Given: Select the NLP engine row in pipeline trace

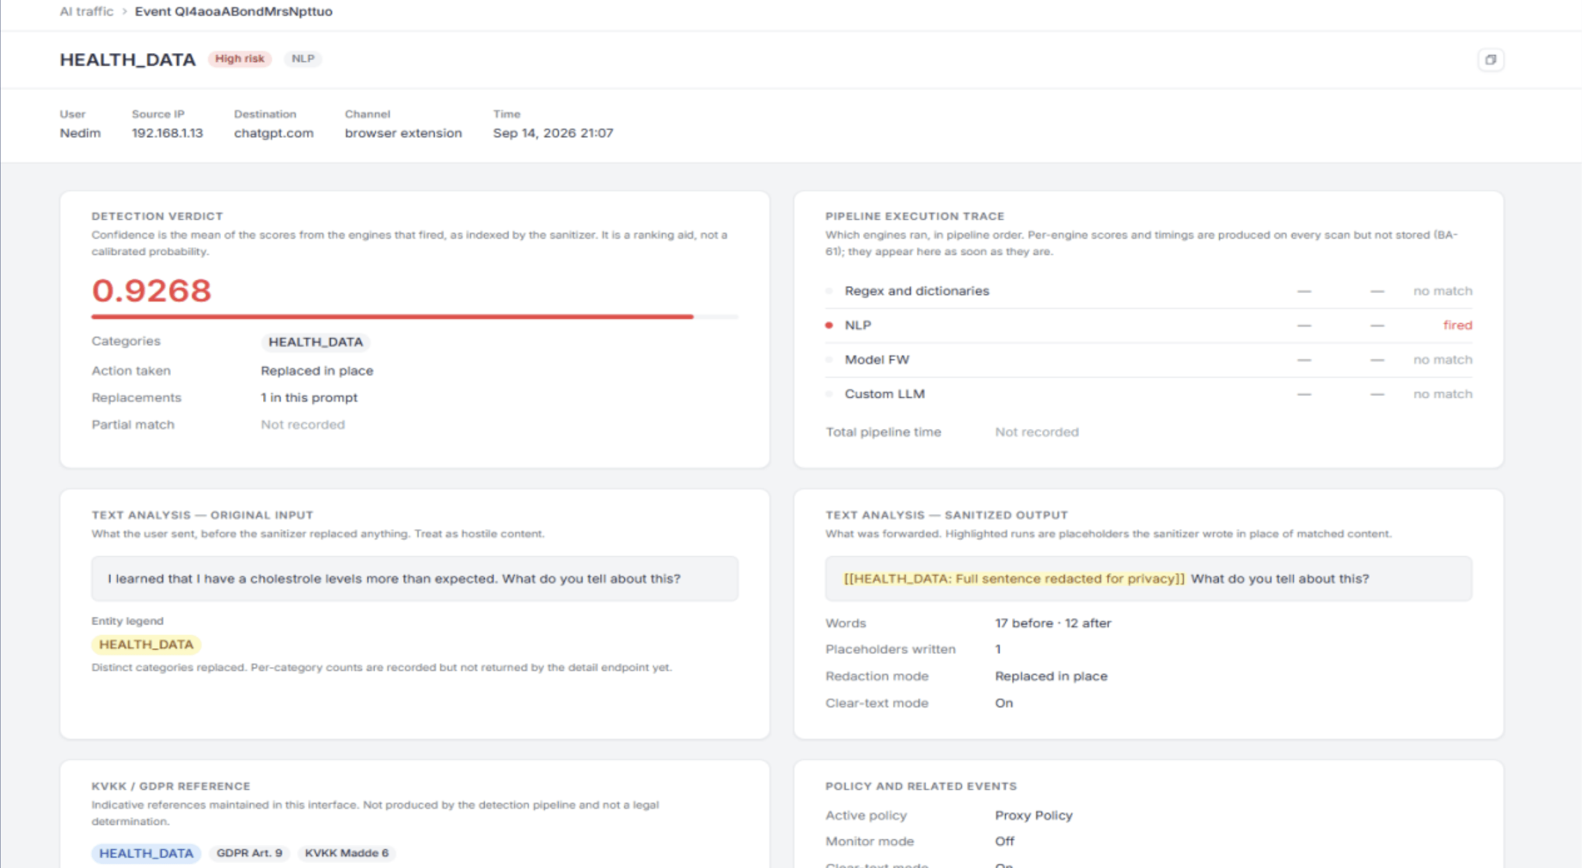Looking at the screenshot, I should click(x=1149, y=325).
